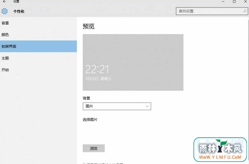Click the settings gear icon beside 个性化
This screenshot has width=249, height=164.
click(x=5, y=11)
